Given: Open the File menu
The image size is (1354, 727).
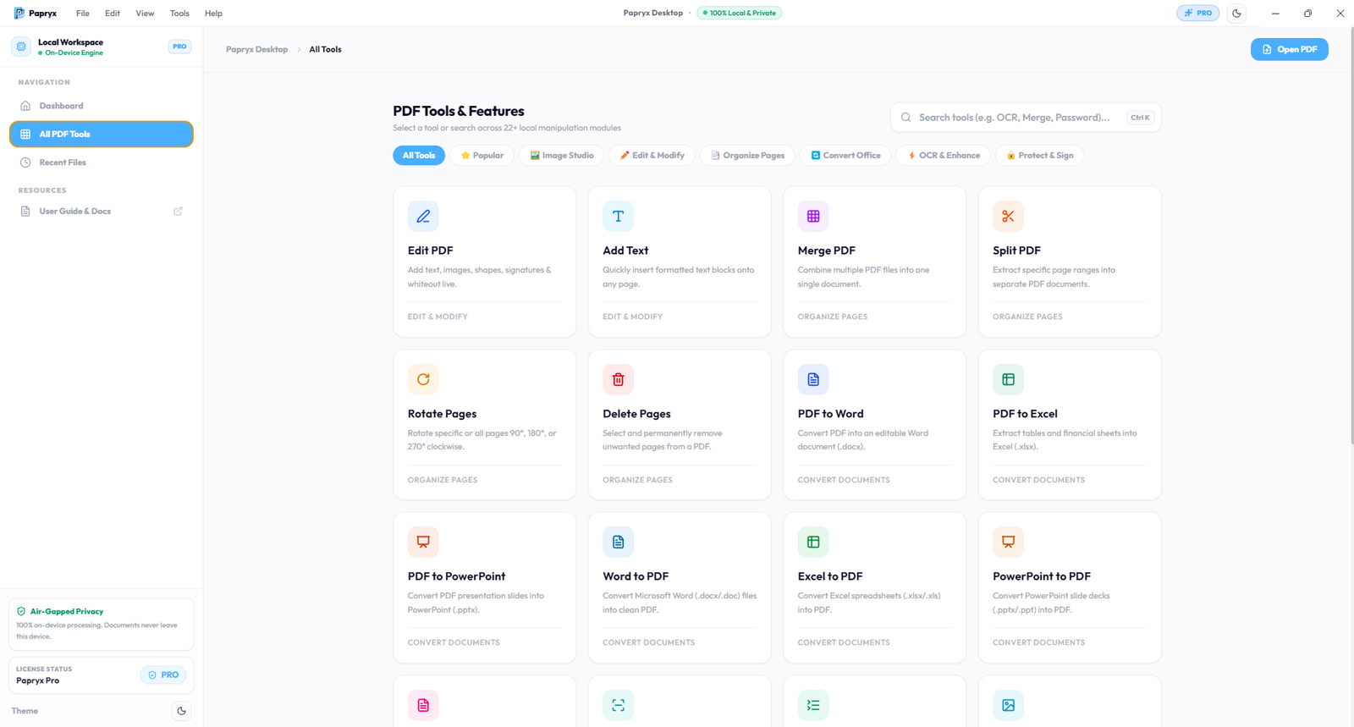Looking at the screenshot, I should (83, 14).
